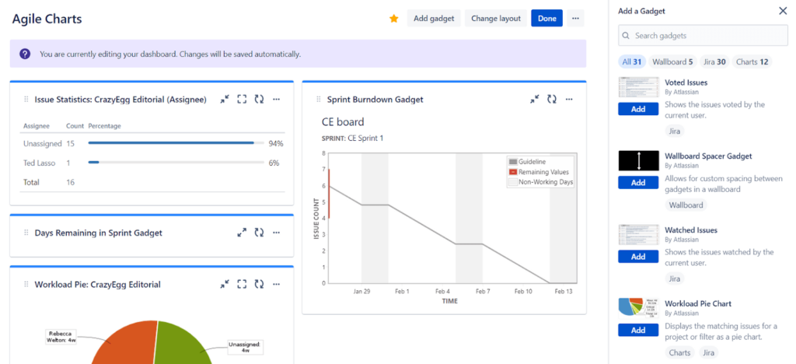Maximize Issue Statistics gadget to full screen
Image resolution: width=796 pixels, height=364 pixels.
242,100
